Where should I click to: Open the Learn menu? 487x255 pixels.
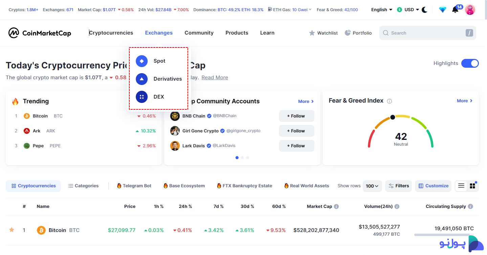pyautogui.click(x=267, y=33)
